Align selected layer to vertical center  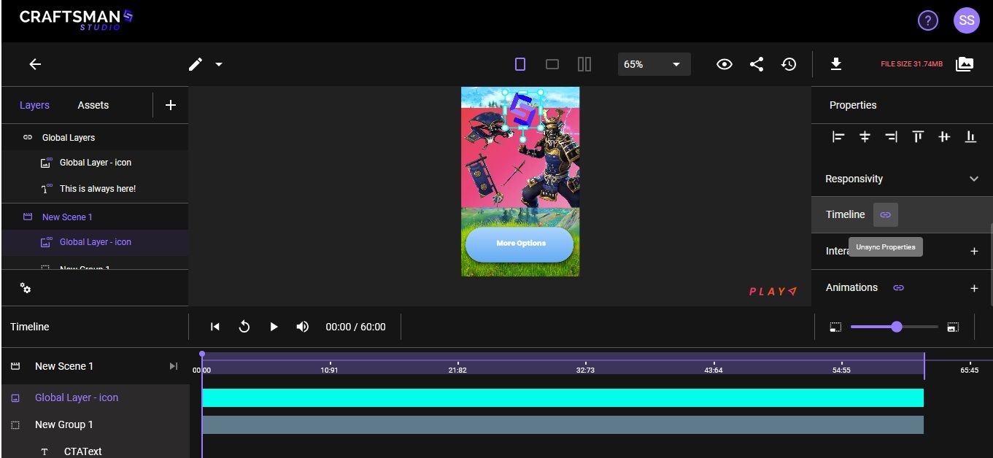(944, 136)
